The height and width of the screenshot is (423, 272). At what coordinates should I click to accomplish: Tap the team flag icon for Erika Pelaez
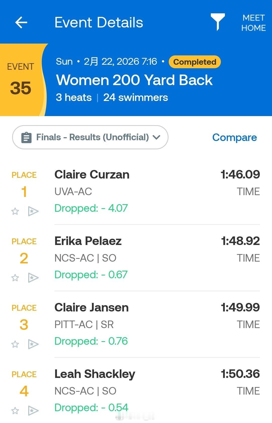tap(33, 278)
